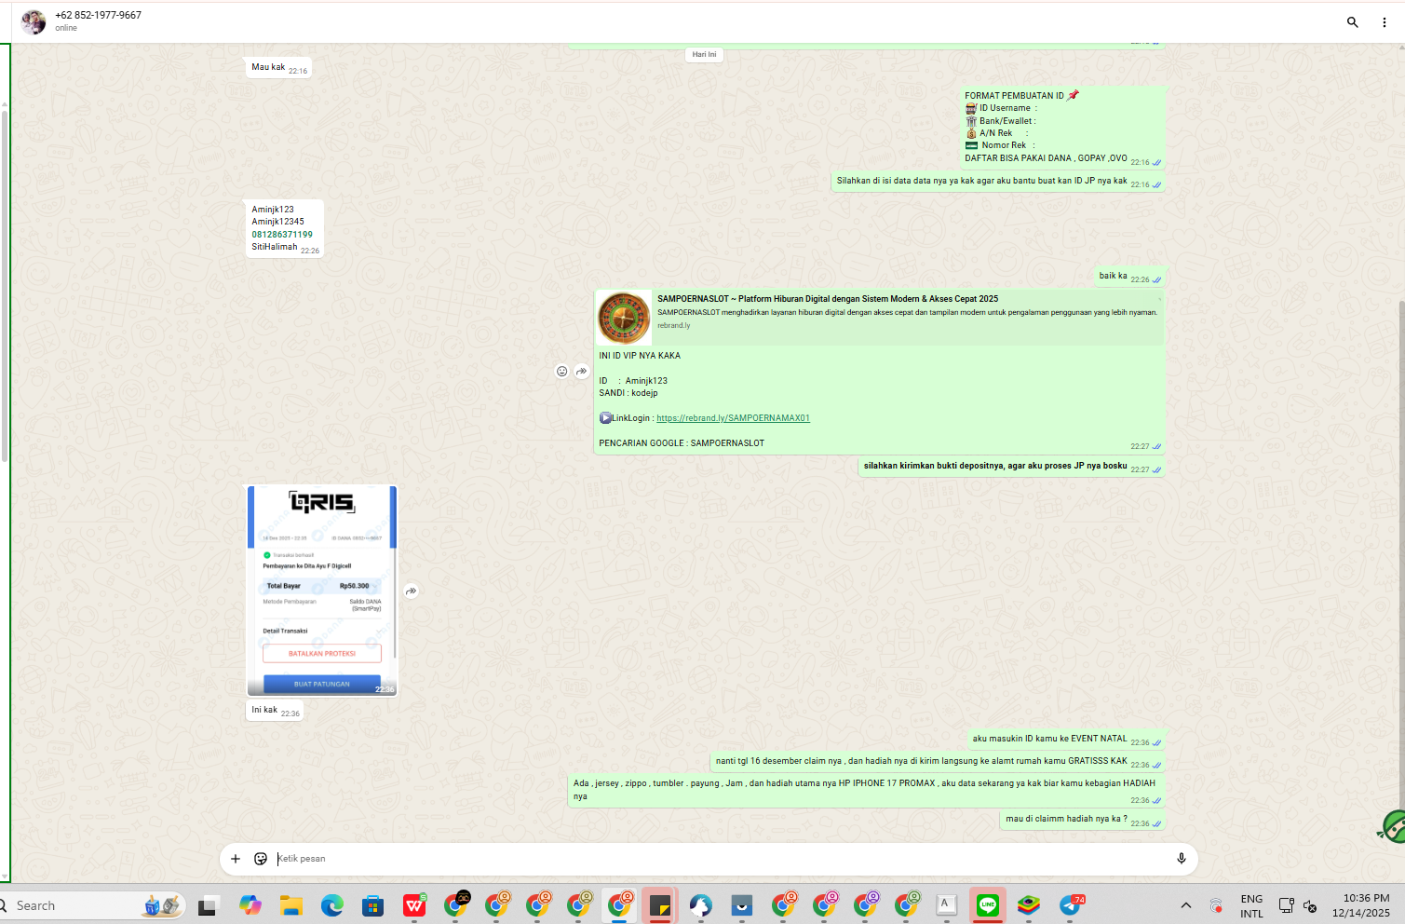Image resolution: width=1405 pixels, height=924 pixels.
Task: Open the SAMPOERNASLOT link preview title
Action: 828,299
